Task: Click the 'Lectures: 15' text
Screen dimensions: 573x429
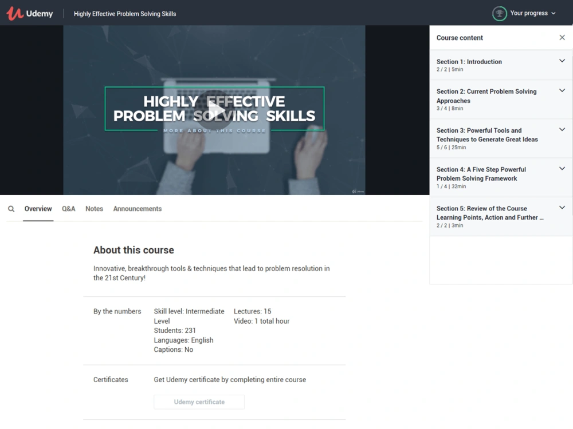Action: (253, 311)
